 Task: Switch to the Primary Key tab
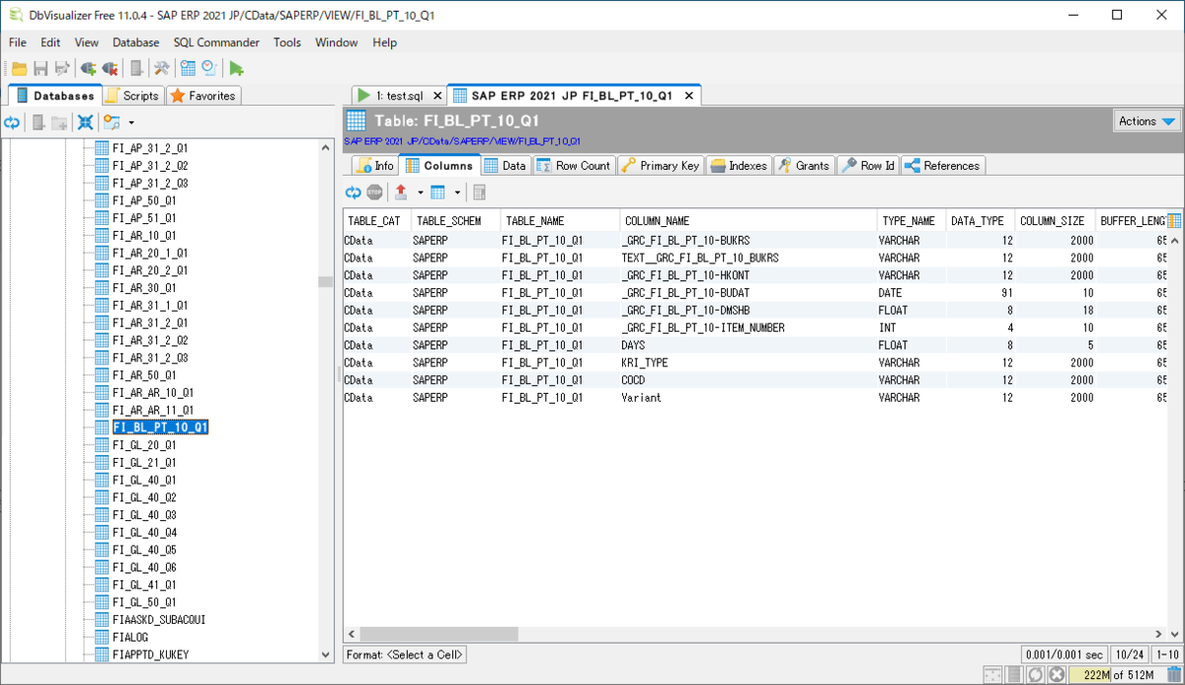coord(661,166)
